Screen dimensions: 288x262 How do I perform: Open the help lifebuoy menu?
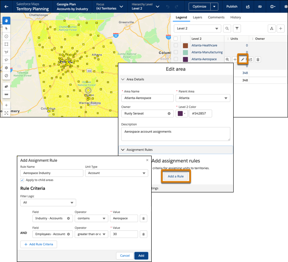coord(273,7)
